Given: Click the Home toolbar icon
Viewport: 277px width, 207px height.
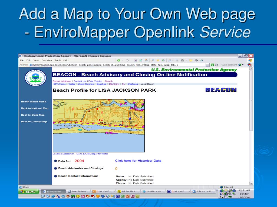Looking at the screenshot, I should (146, 60).
